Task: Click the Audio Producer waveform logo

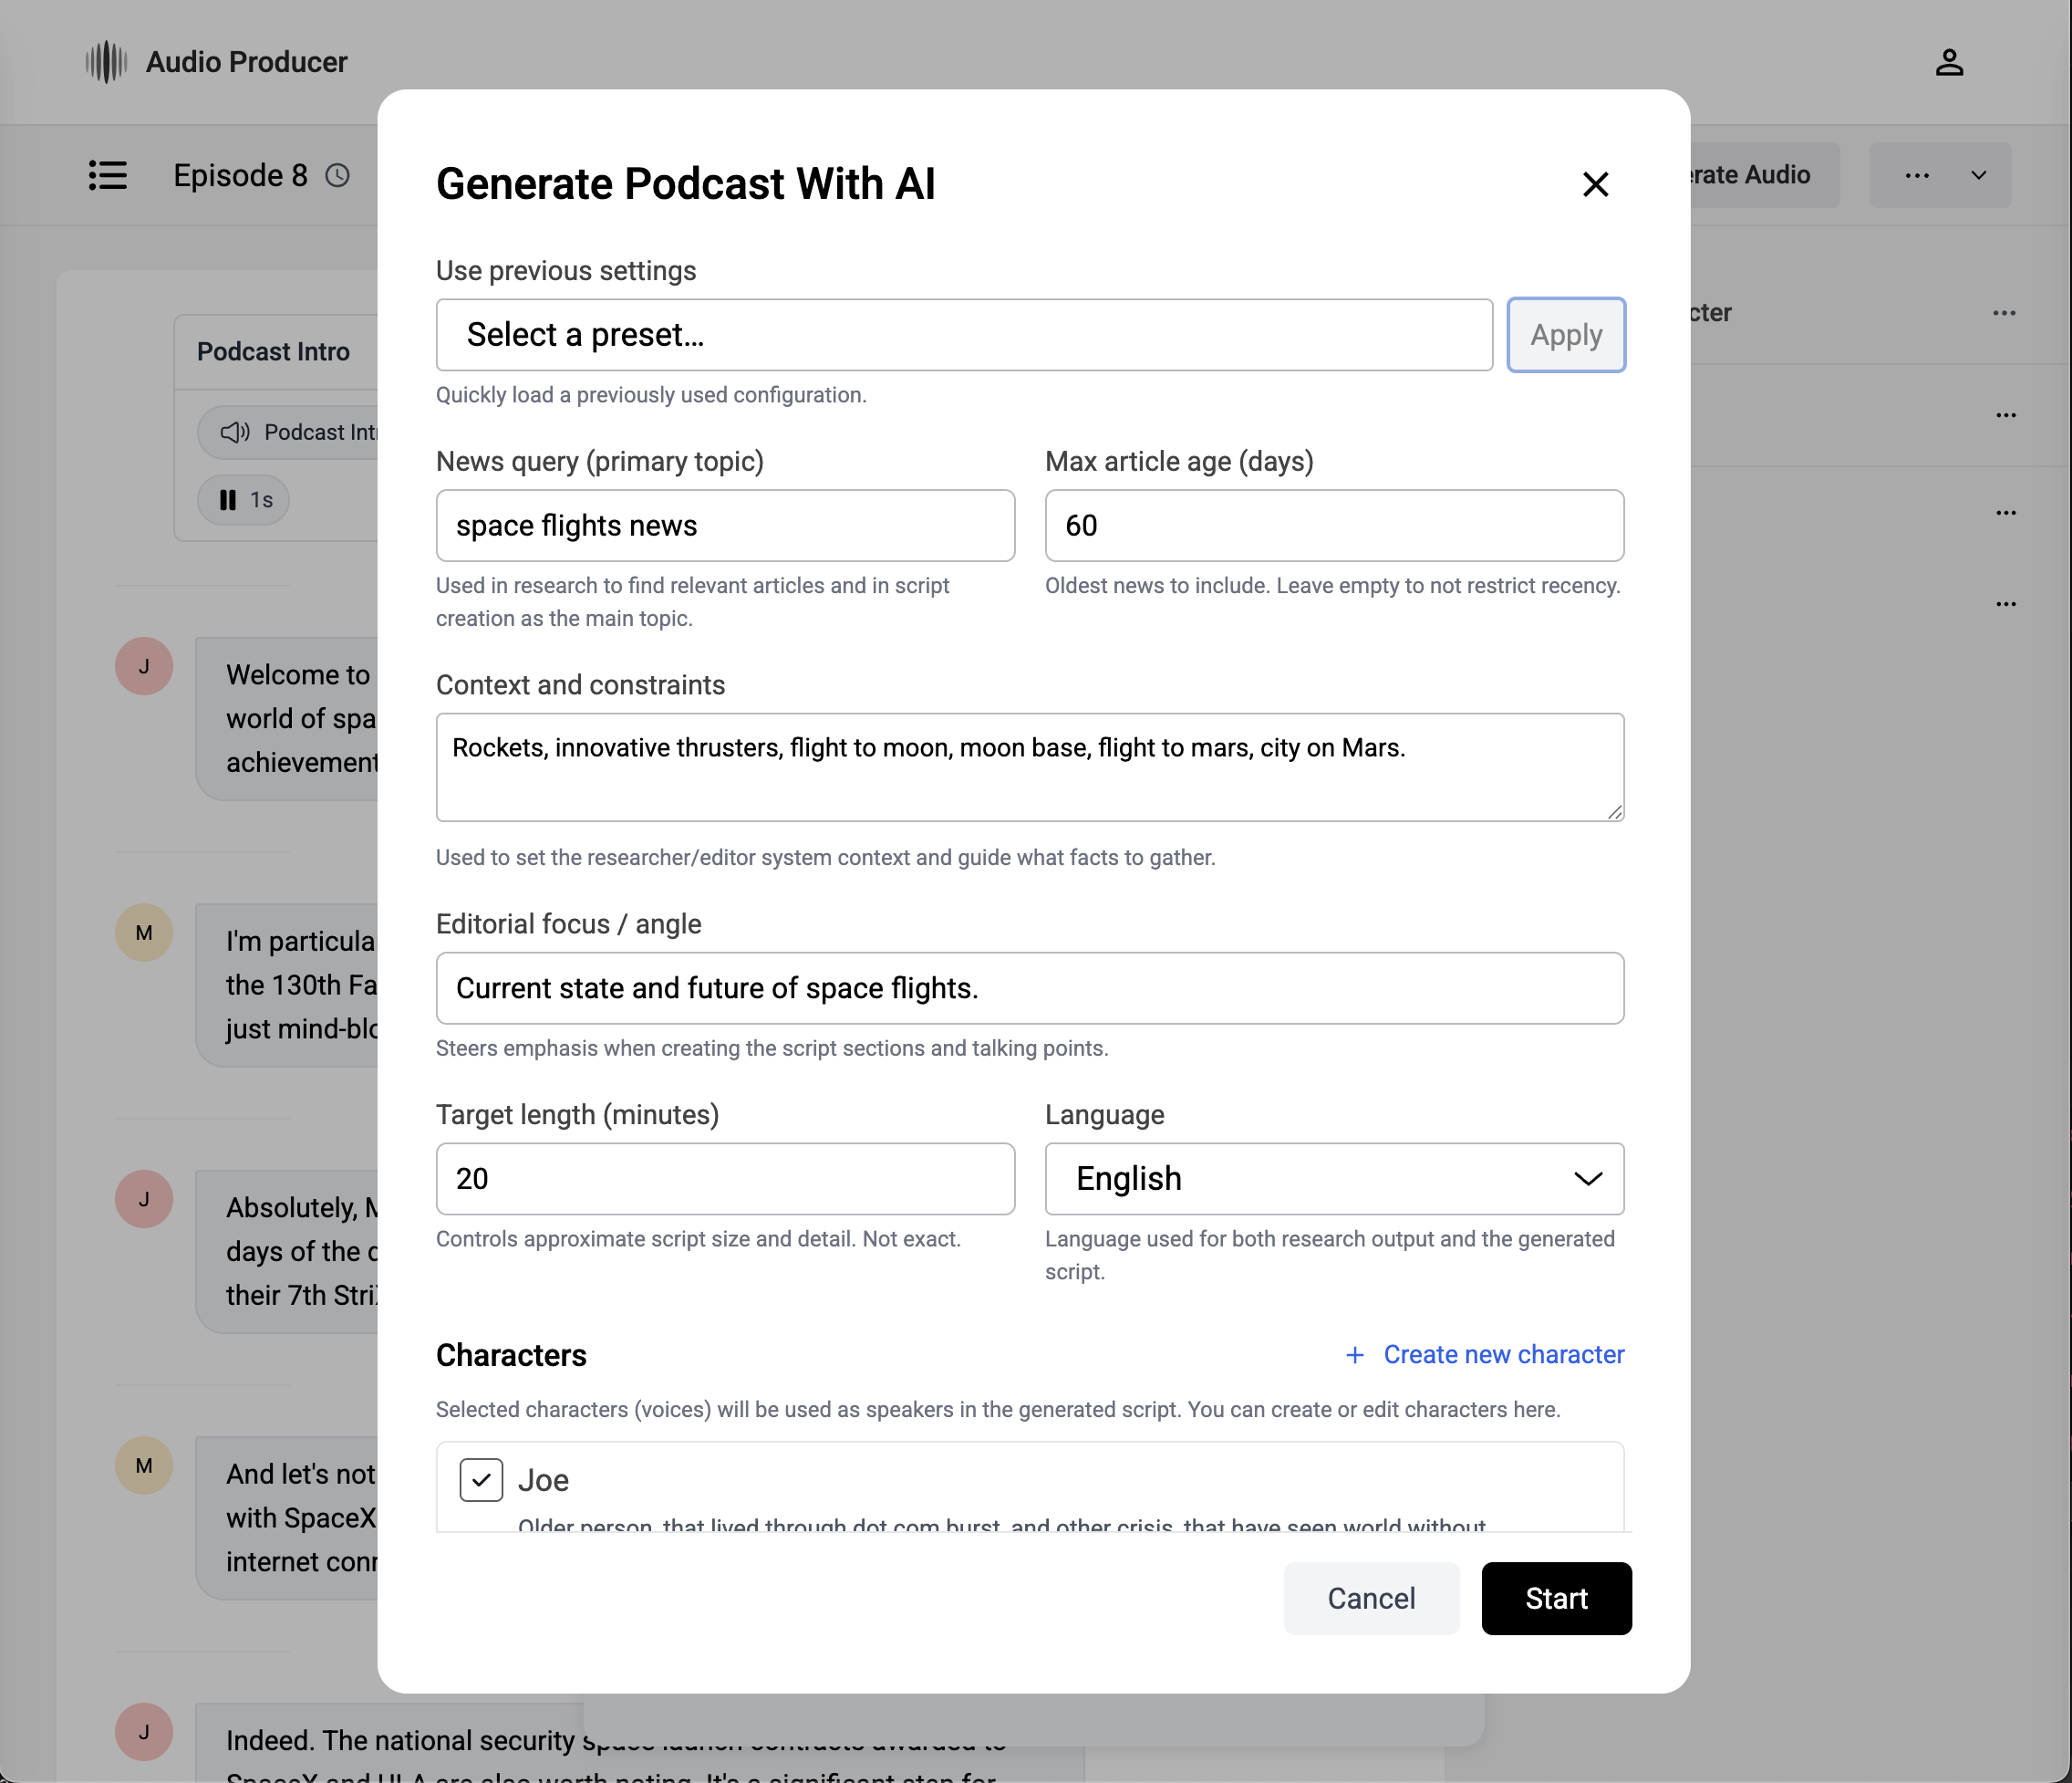Action: [x=106, y=62]
